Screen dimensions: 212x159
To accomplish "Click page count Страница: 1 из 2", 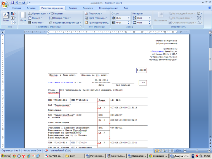I will point(11,151).
